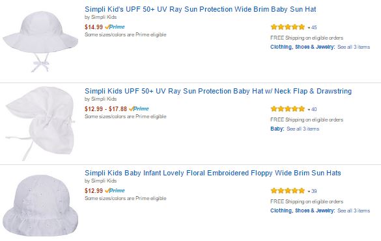Click the $14.99 price of the first hat
Image resolution: width=381 pixels, height=241 pixels.
tap(94, 27)
